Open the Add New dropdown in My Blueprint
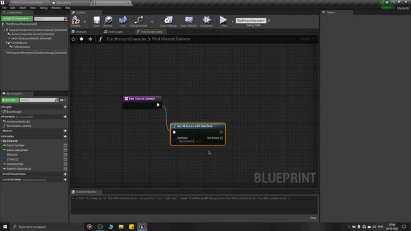Viewport: 411px width, 231px height. point(10,100)
